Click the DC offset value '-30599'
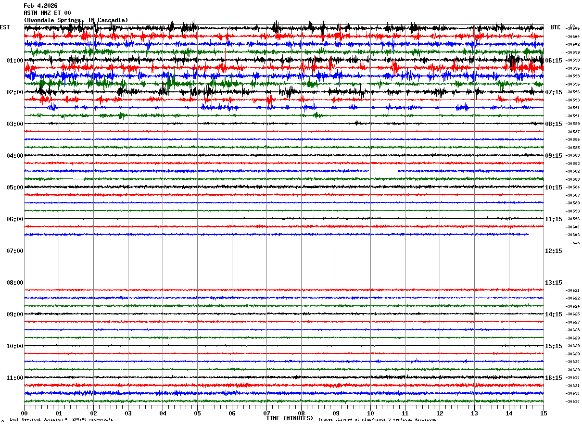The width and height of the screenshot is (582, 426). (x=573, y=52)
